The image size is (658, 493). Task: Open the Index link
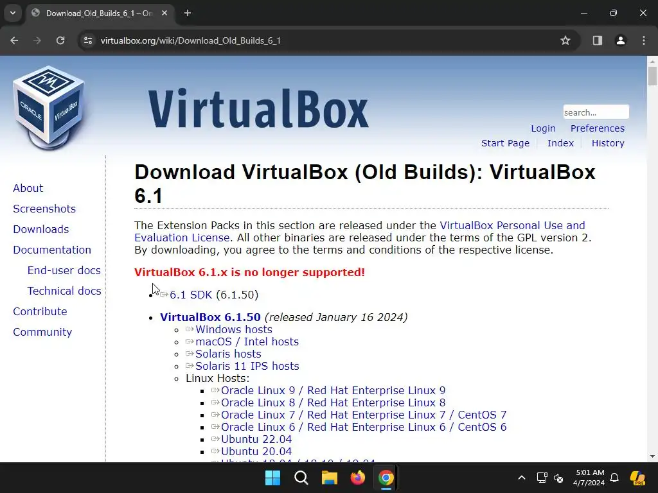560,143
